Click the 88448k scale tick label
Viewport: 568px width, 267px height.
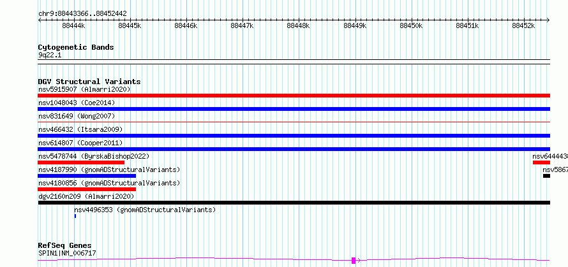pyautogui.click(x=299, y=25)
